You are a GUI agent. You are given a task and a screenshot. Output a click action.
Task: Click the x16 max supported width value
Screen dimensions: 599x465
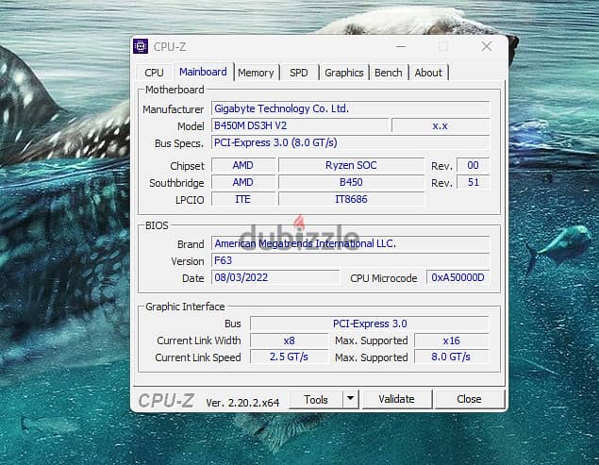click(x=451, y=340)
